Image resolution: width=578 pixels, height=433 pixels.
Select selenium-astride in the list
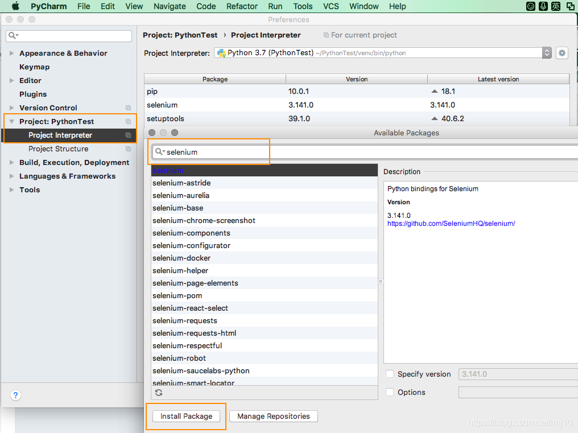coord(265,183)
